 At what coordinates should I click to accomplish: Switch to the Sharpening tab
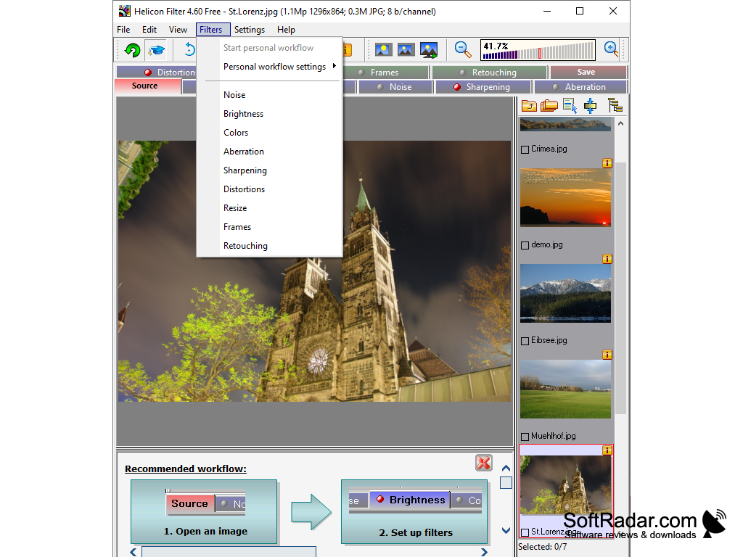click(483, 87)
